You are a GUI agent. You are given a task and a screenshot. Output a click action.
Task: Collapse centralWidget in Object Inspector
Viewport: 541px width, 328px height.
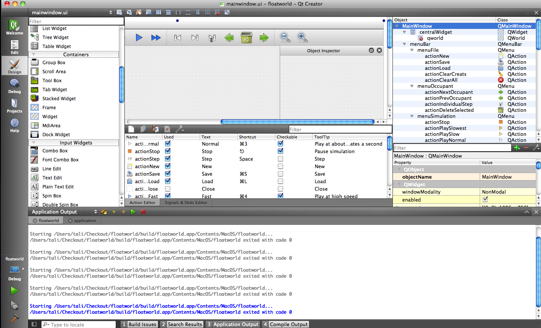tap(404, 32)
